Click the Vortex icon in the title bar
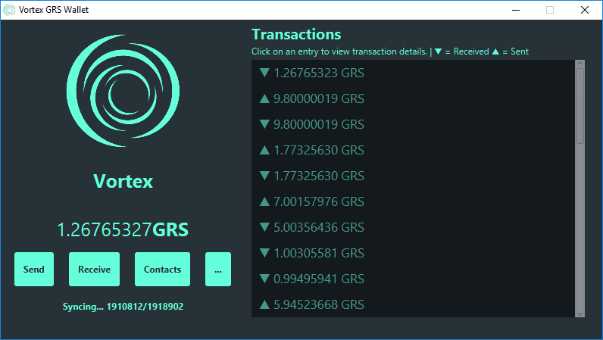Viewport: 603px width, 340px height. [x=9, y=10]
